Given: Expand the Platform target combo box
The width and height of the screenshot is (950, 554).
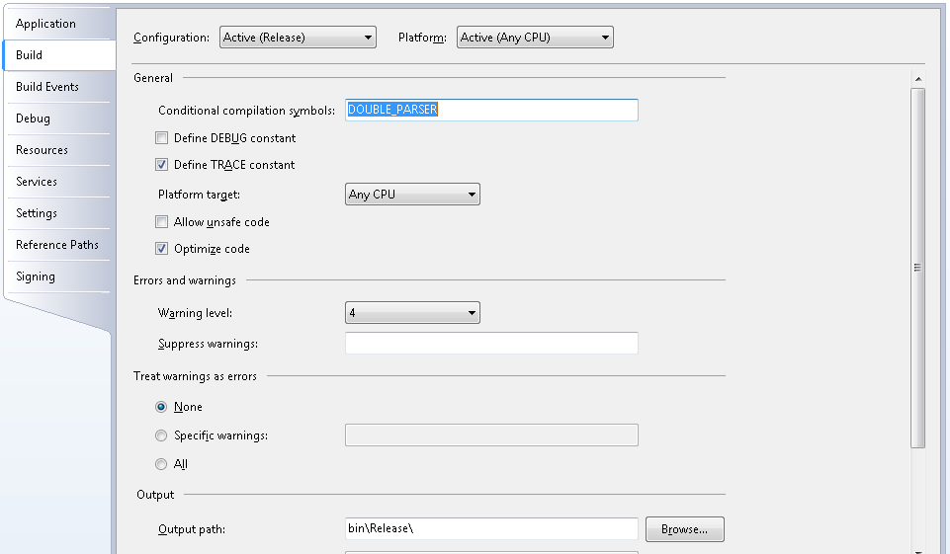Looking at the screenshot, I should 412,195.
